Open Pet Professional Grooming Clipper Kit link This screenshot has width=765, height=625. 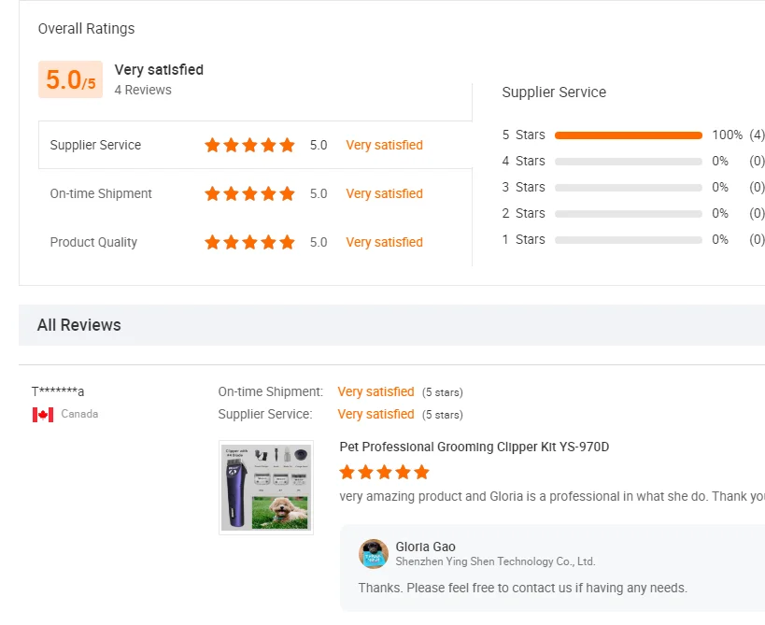coord(474,447)
